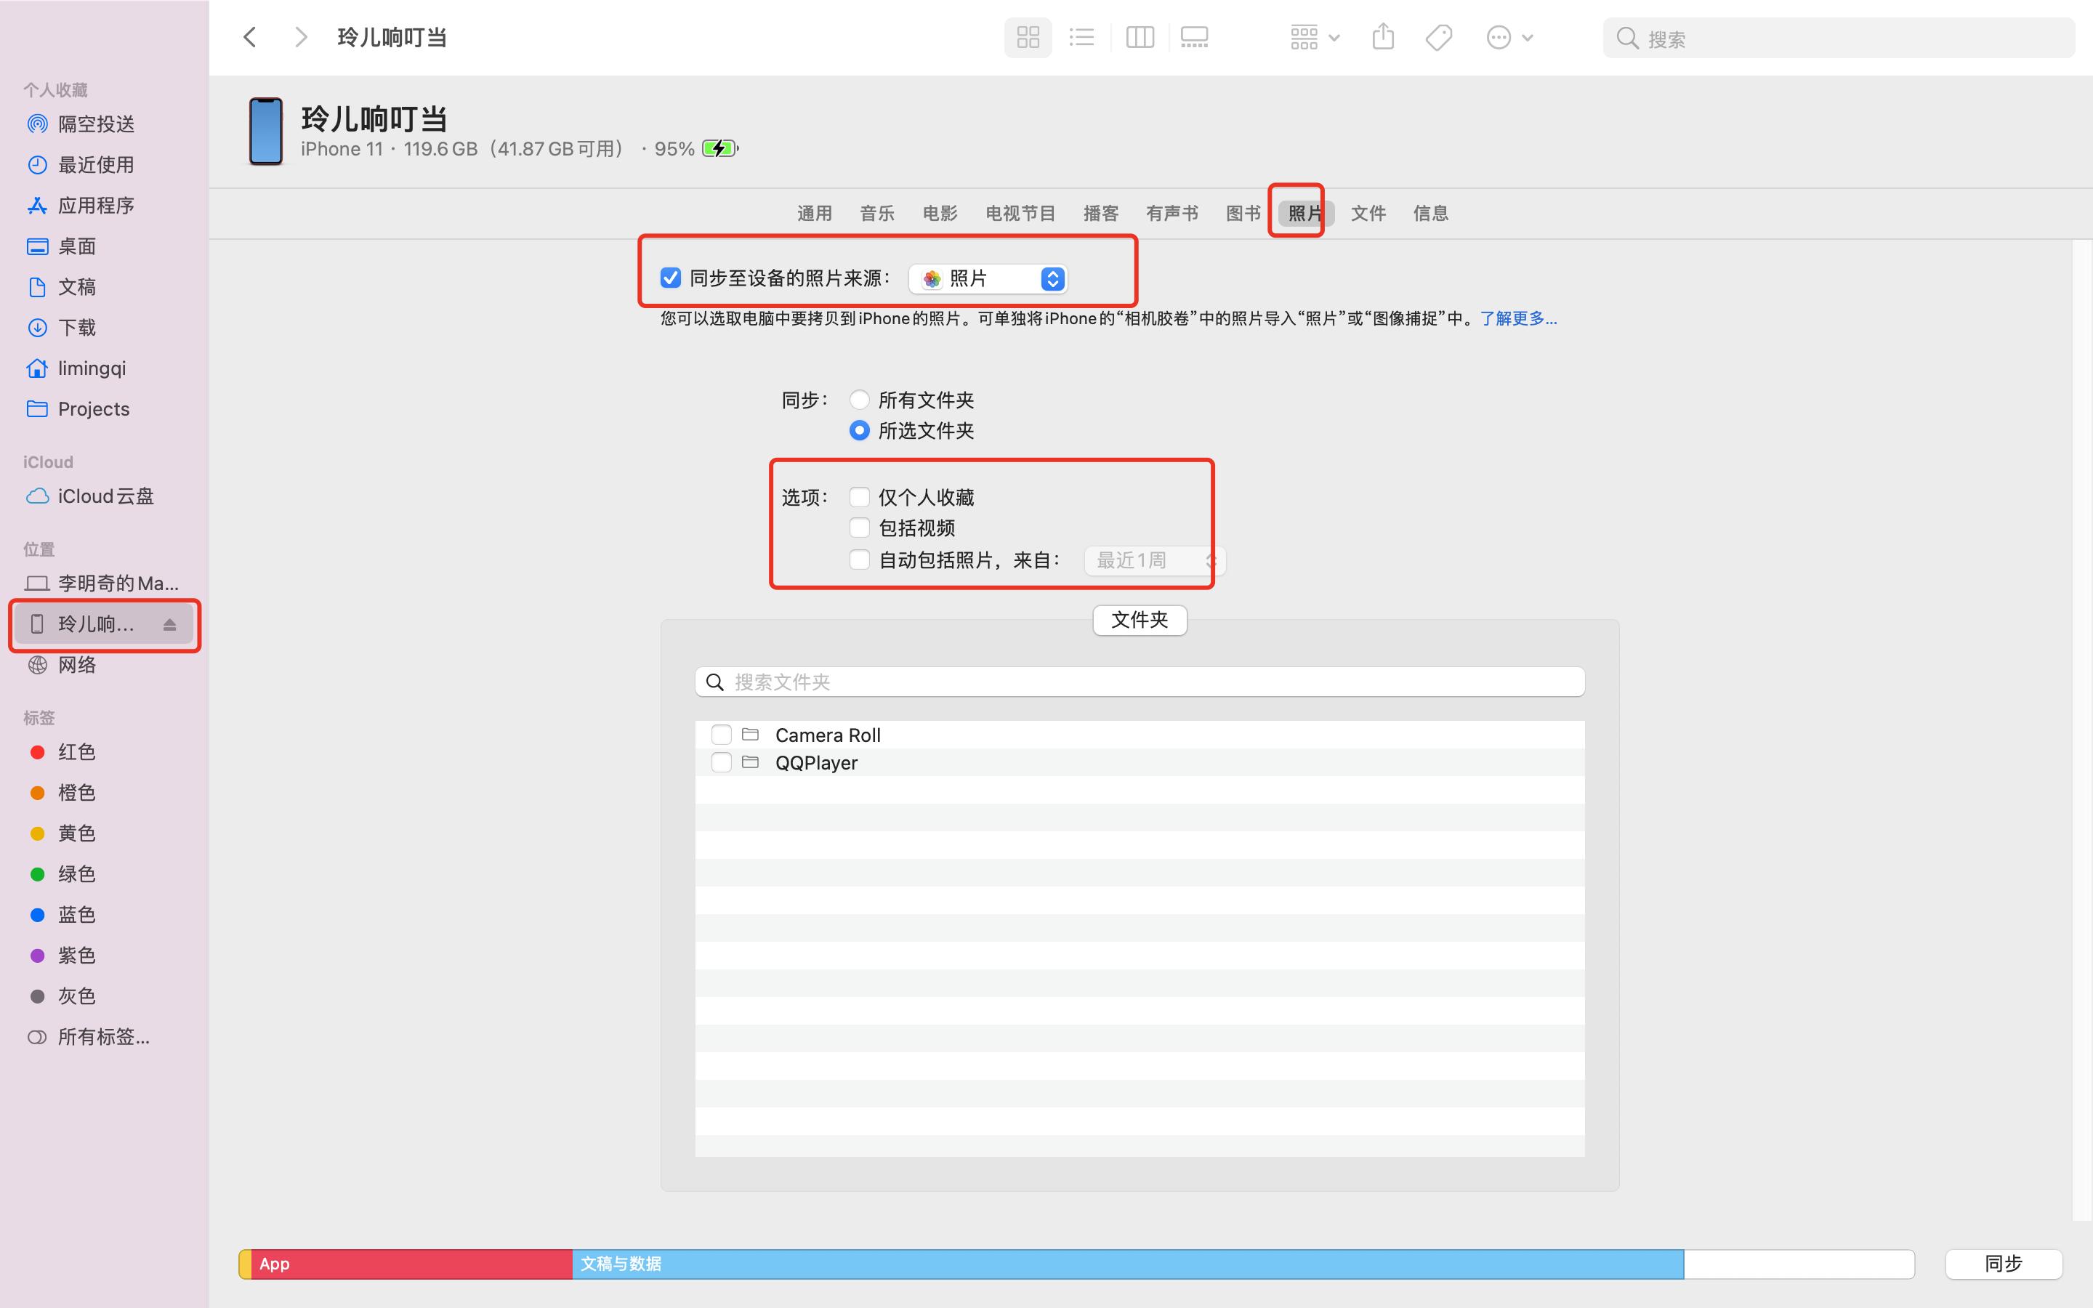Eject the 玲儿响叮当 iPhone from the sidebar
The image size is (2093, 1308).
tap(169, 625)
